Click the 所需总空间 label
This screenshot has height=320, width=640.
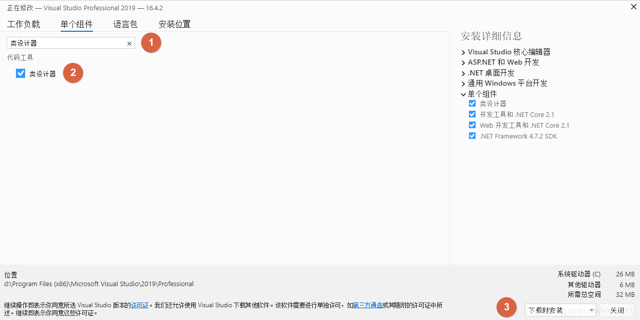584,295
